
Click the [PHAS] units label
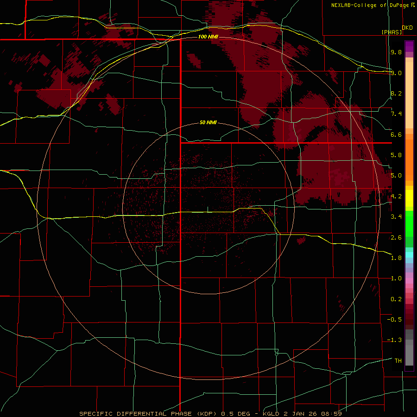[x=392, y=32]
